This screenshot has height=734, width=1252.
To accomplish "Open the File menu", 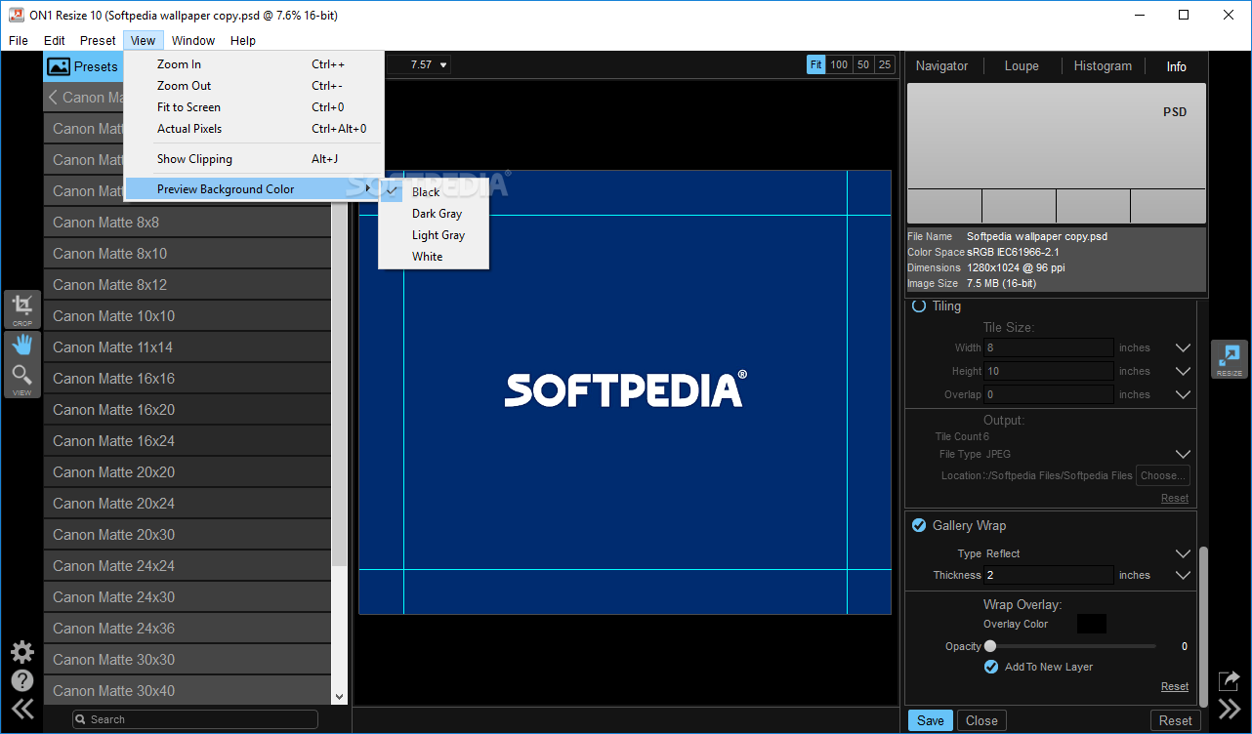I will 19,40.
